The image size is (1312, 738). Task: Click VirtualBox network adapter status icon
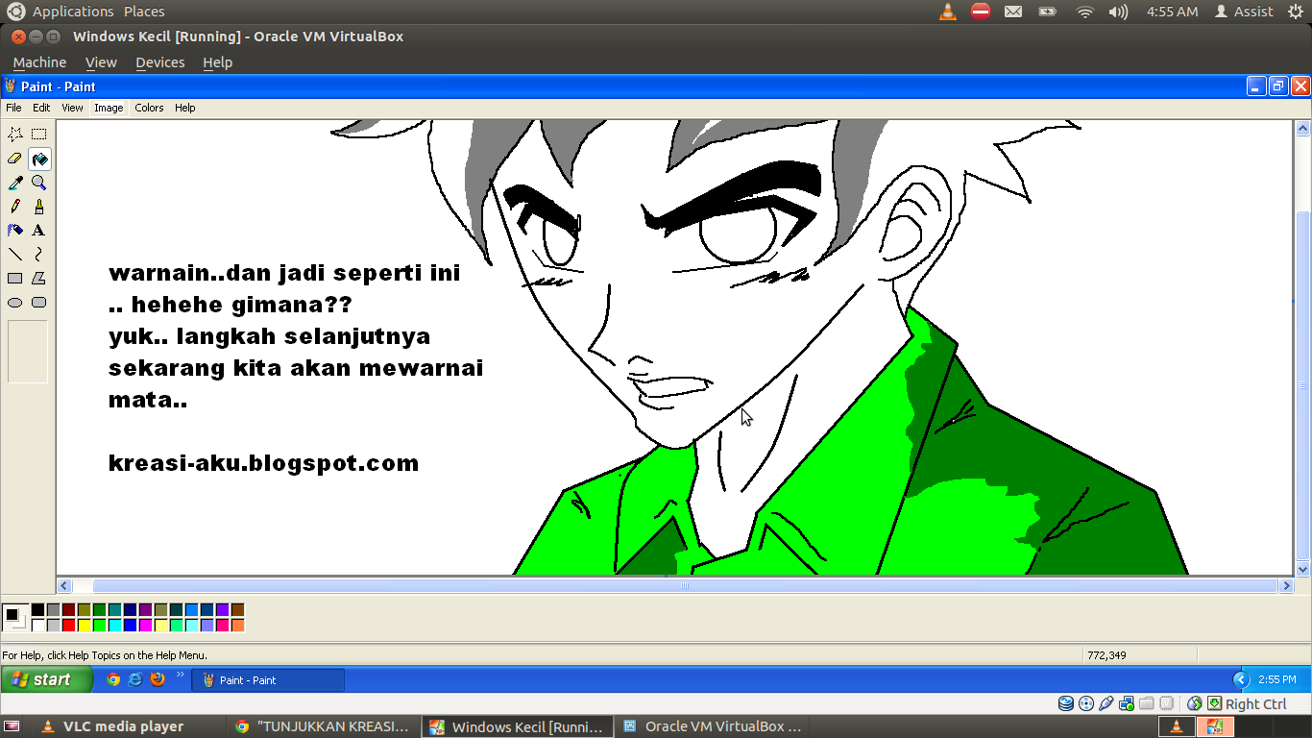[x=1127, y=703]
